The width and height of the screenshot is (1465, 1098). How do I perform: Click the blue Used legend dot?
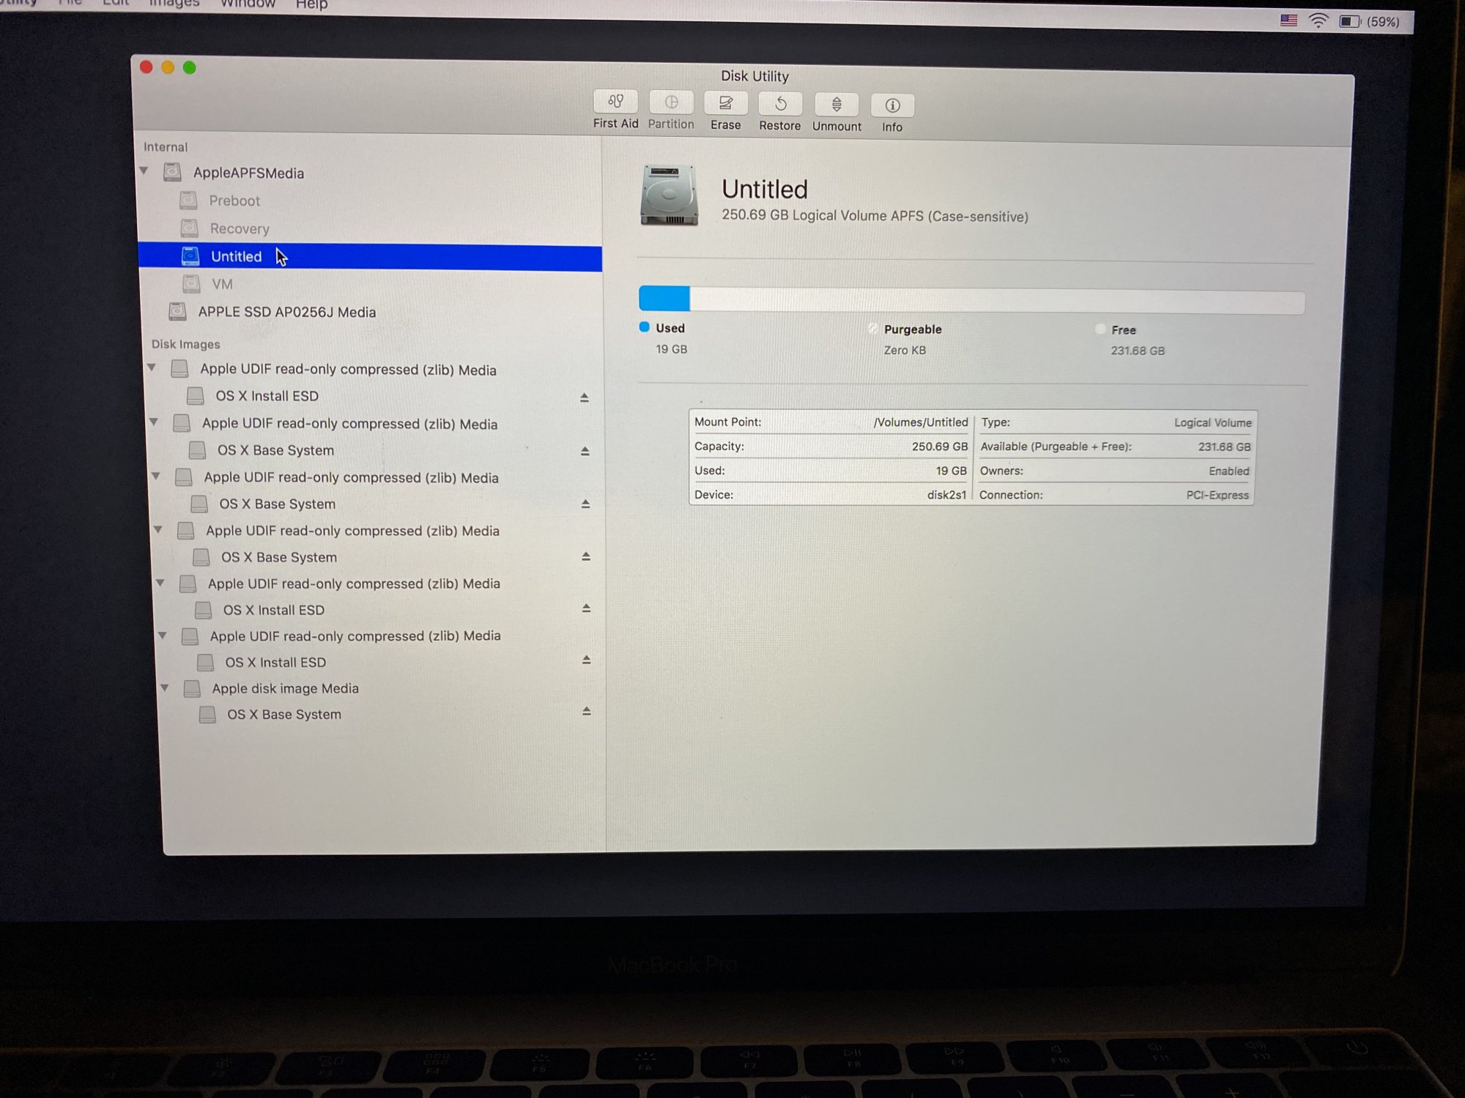(644, 327)
